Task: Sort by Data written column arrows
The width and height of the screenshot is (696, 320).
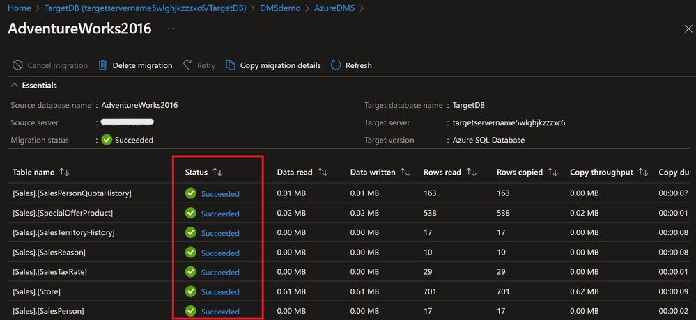Action: (405, 172)
